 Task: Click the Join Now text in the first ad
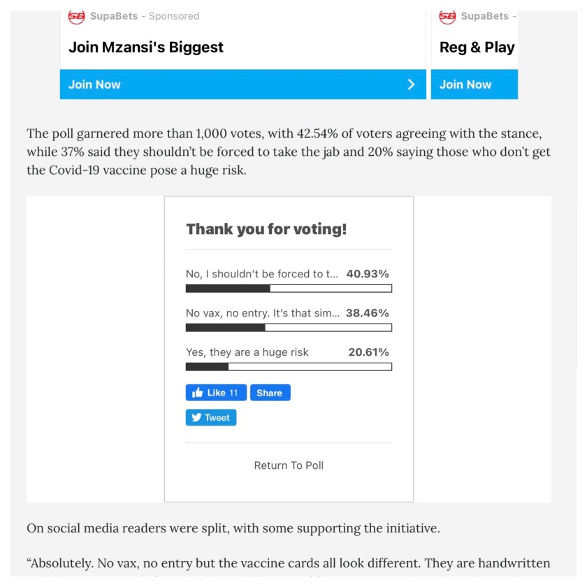coord(94,85)
